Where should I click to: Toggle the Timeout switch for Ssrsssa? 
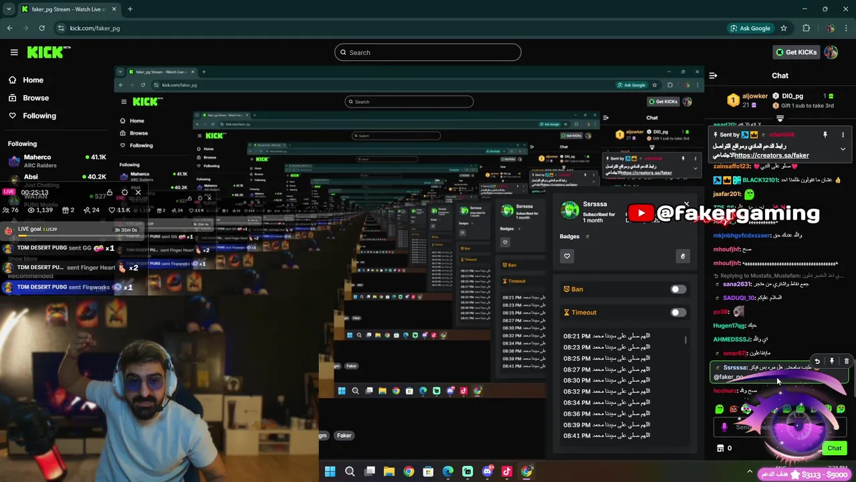678,313
